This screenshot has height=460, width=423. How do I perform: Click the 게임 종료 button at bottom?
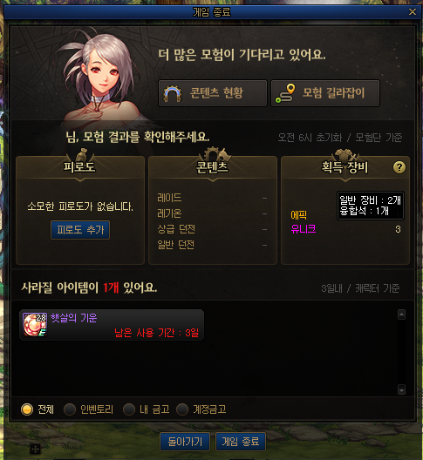pyautogui.click(x=241, y=442)
